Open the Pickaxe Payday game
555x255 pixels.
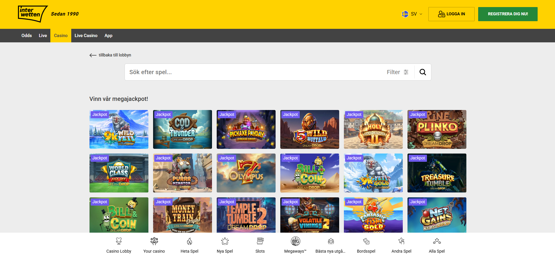point(246,129)
